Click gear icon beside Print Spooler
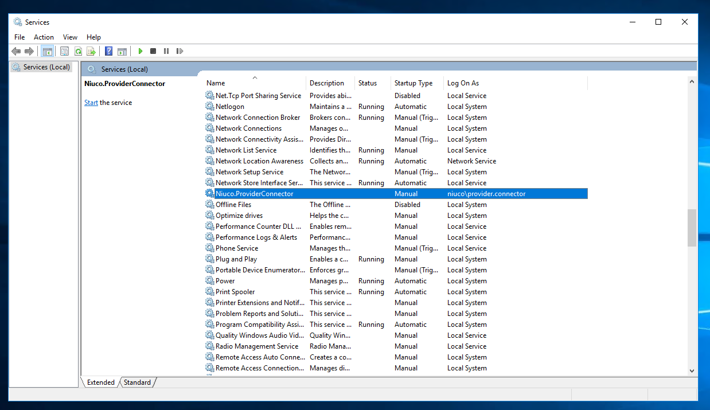 (x=210, y=292)
